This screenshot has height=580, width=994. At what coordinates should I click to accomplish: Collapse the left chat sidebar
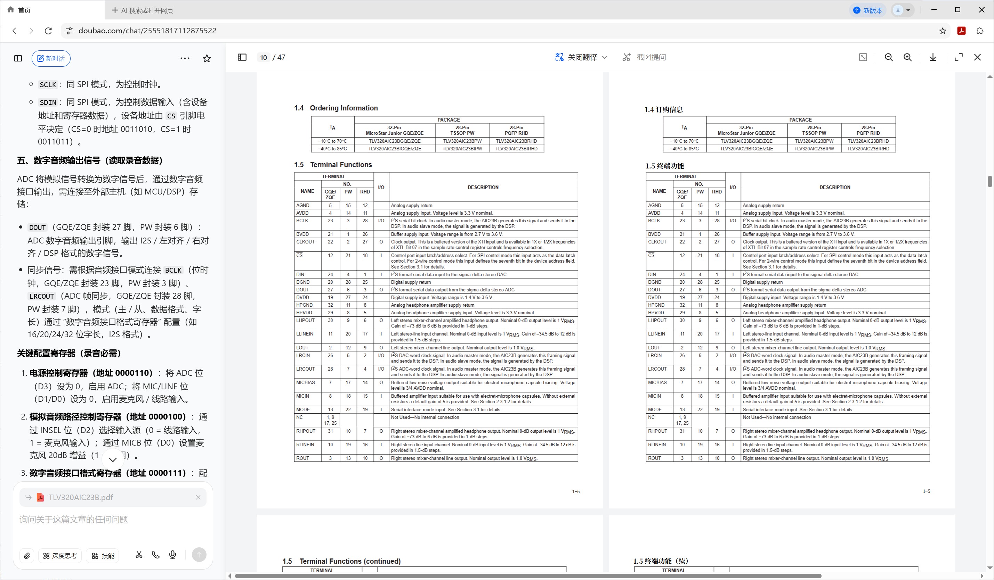coord(18,58)
